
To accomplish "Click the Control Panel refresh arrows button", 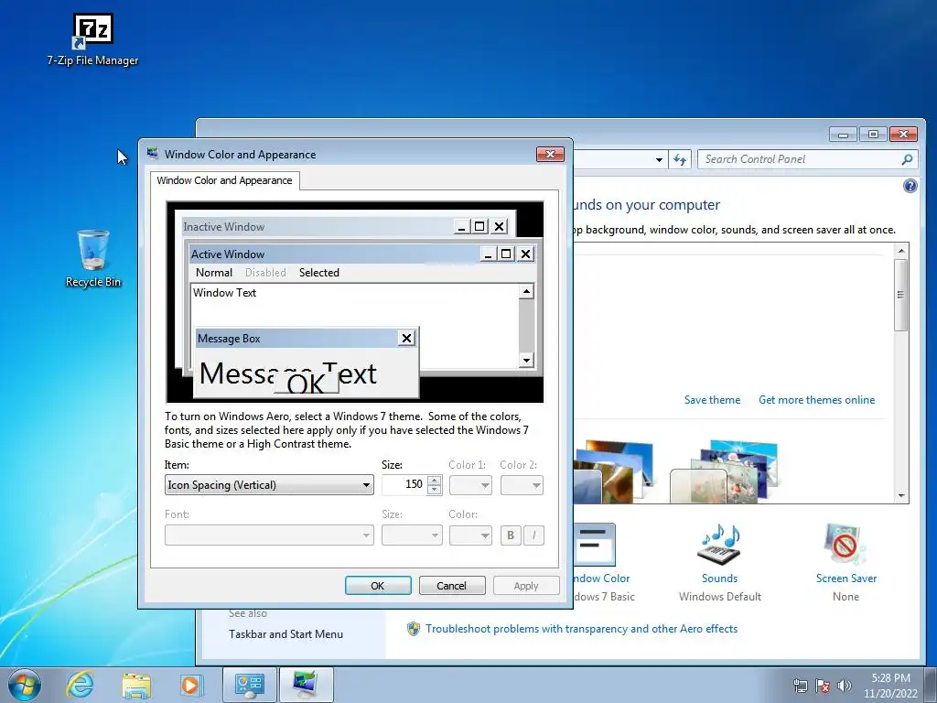I will 680,159.
